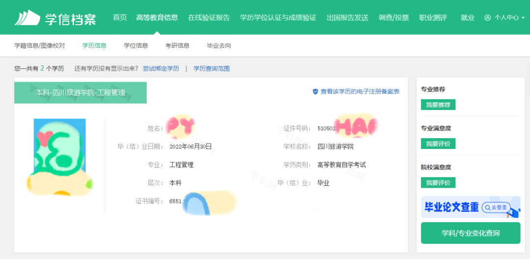Screen dimensions: 530x259
Task: Click the 专业 value 工程管理
Action: [x=182, y=165]
